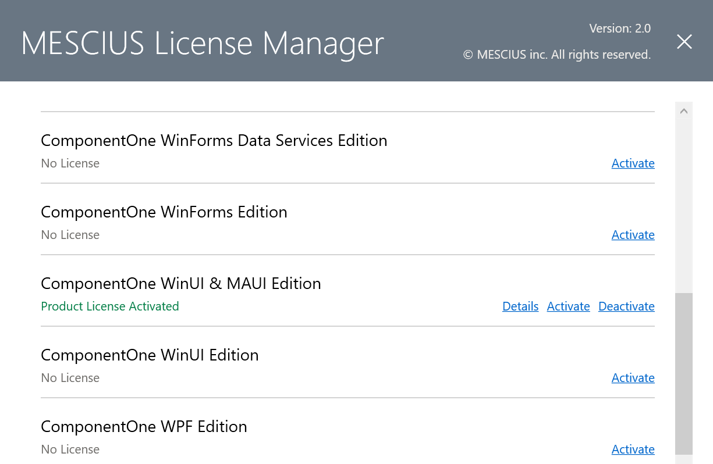Activate ComponentOne WPF Edition license
This screenshot has width=713, height=464.
pyautogui.click(x=633, y=449)
